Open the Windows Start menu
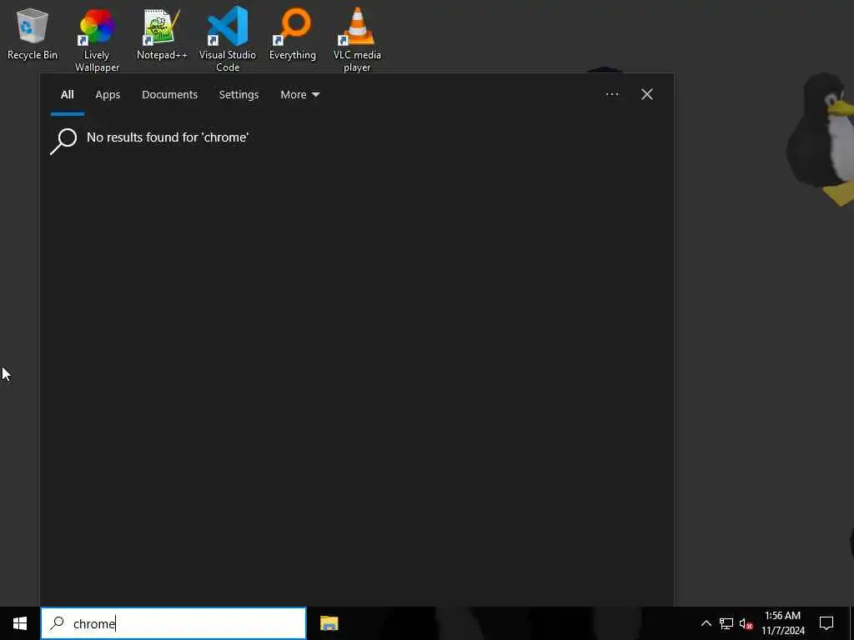Image resolution: width=854 pixels, height=640 pixels. click(x=20, y=623)
